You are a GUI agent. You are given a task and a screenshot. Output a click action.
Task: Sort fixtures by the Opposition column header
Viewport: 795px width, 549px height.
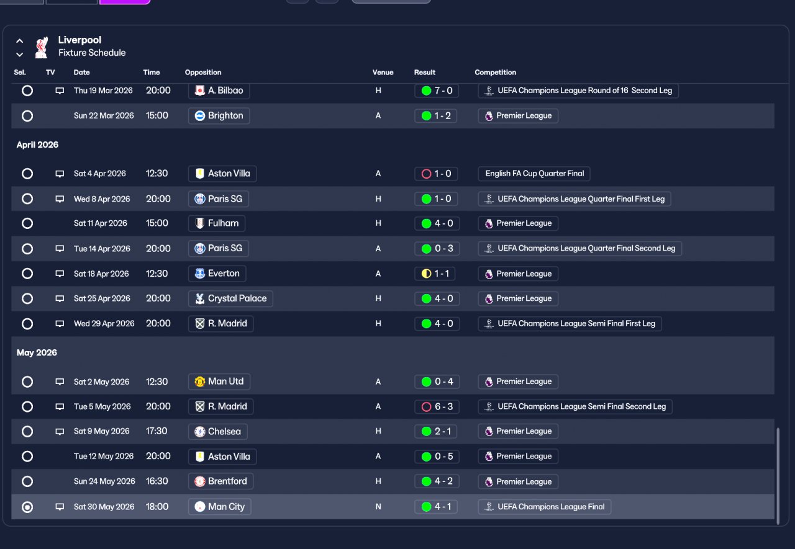(203, 73)
